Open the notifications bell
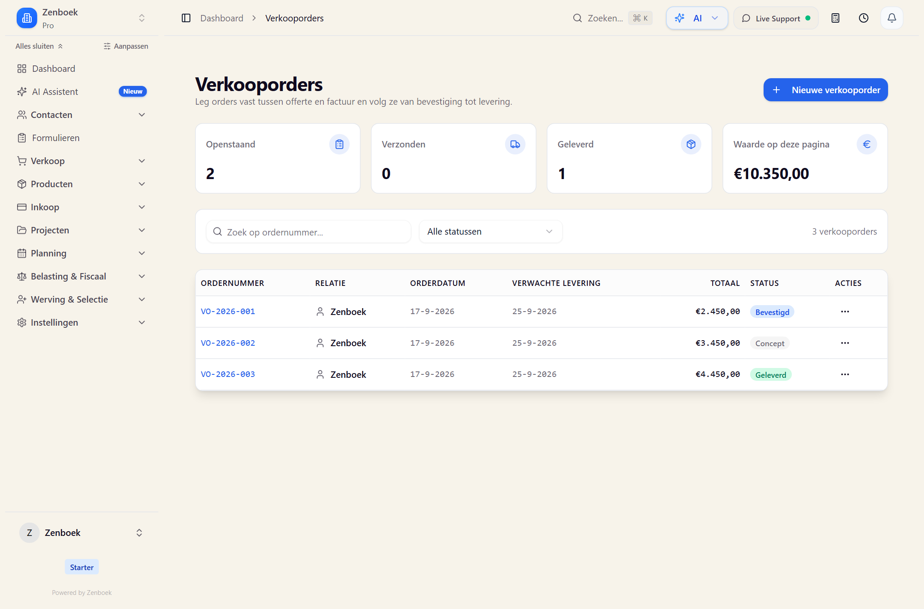The height and width of the screenshot is (609, 924). pyautogui.click(x=892, y=18)
